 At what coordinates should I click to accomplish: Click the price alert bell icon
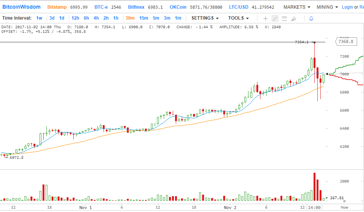(x=311, y=18)
